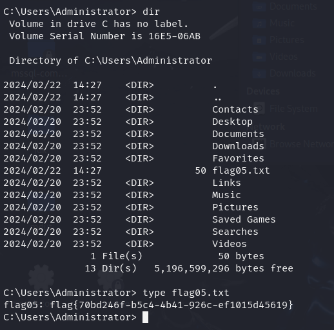Screen dimensions: 334x330
Task: Select the Desktop directory name in output
Action: [232, 122]
